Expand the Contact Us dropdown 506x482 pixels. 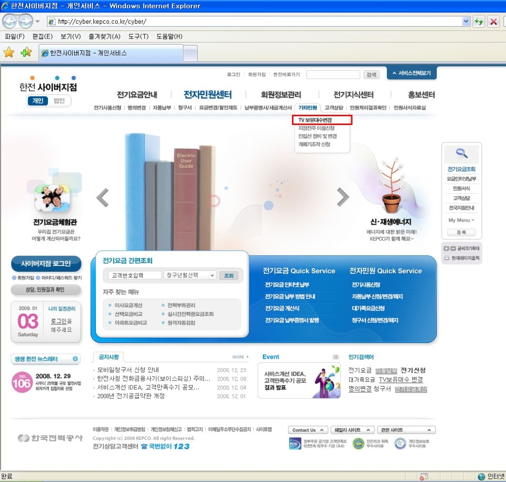point(308,430)
